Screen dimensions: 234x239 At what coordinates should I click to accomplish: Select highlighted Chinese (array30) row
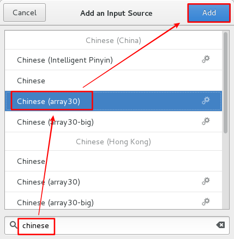click(x=113, y=101)
